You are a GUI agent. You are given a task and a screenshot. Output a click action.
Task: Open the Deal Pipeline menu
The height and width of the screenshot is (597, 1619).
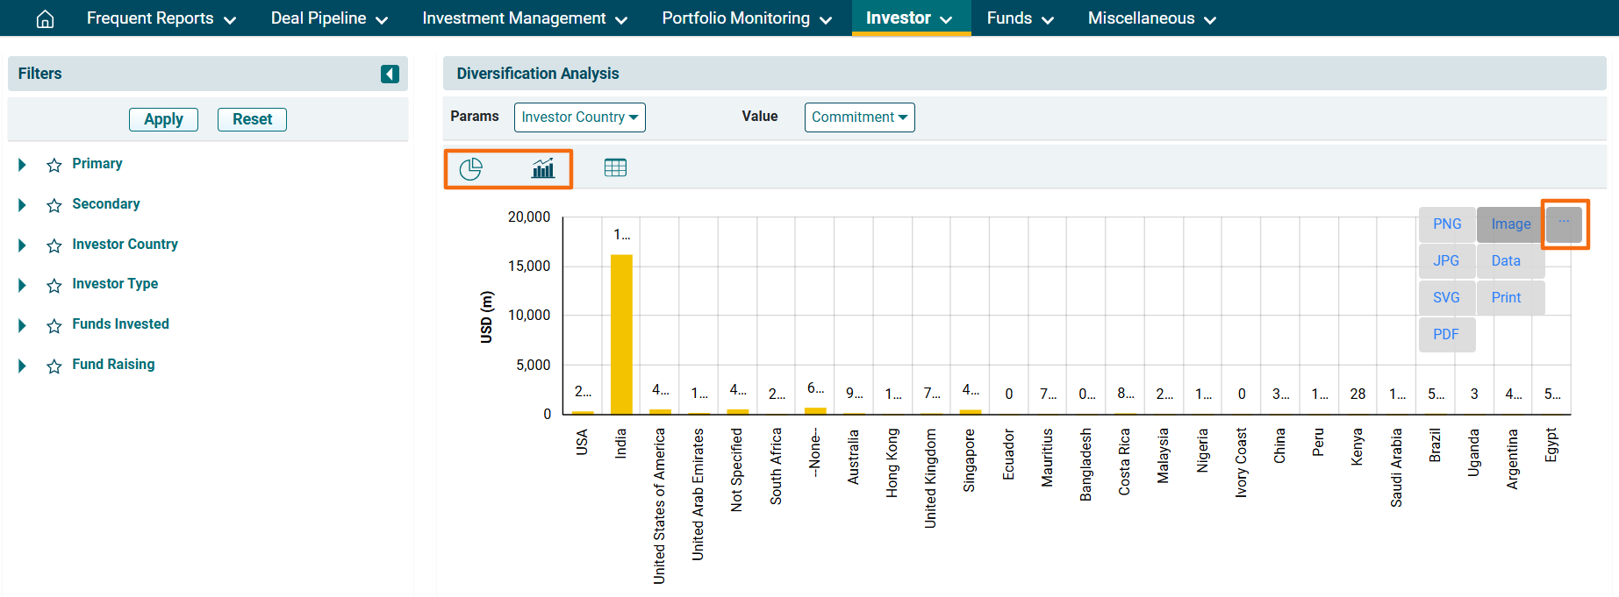pos(328,18)
